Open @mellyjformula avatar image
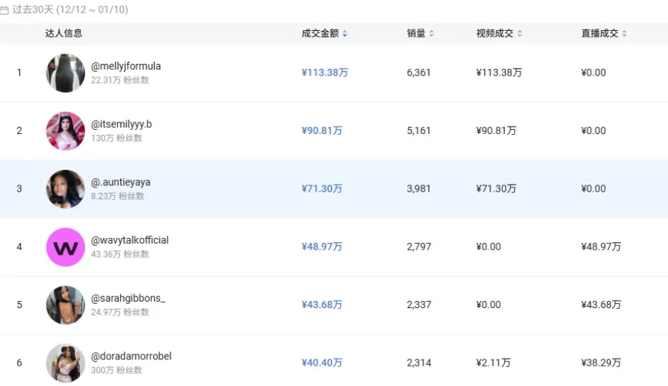This screenshot has height=386, width=668. 65,73
